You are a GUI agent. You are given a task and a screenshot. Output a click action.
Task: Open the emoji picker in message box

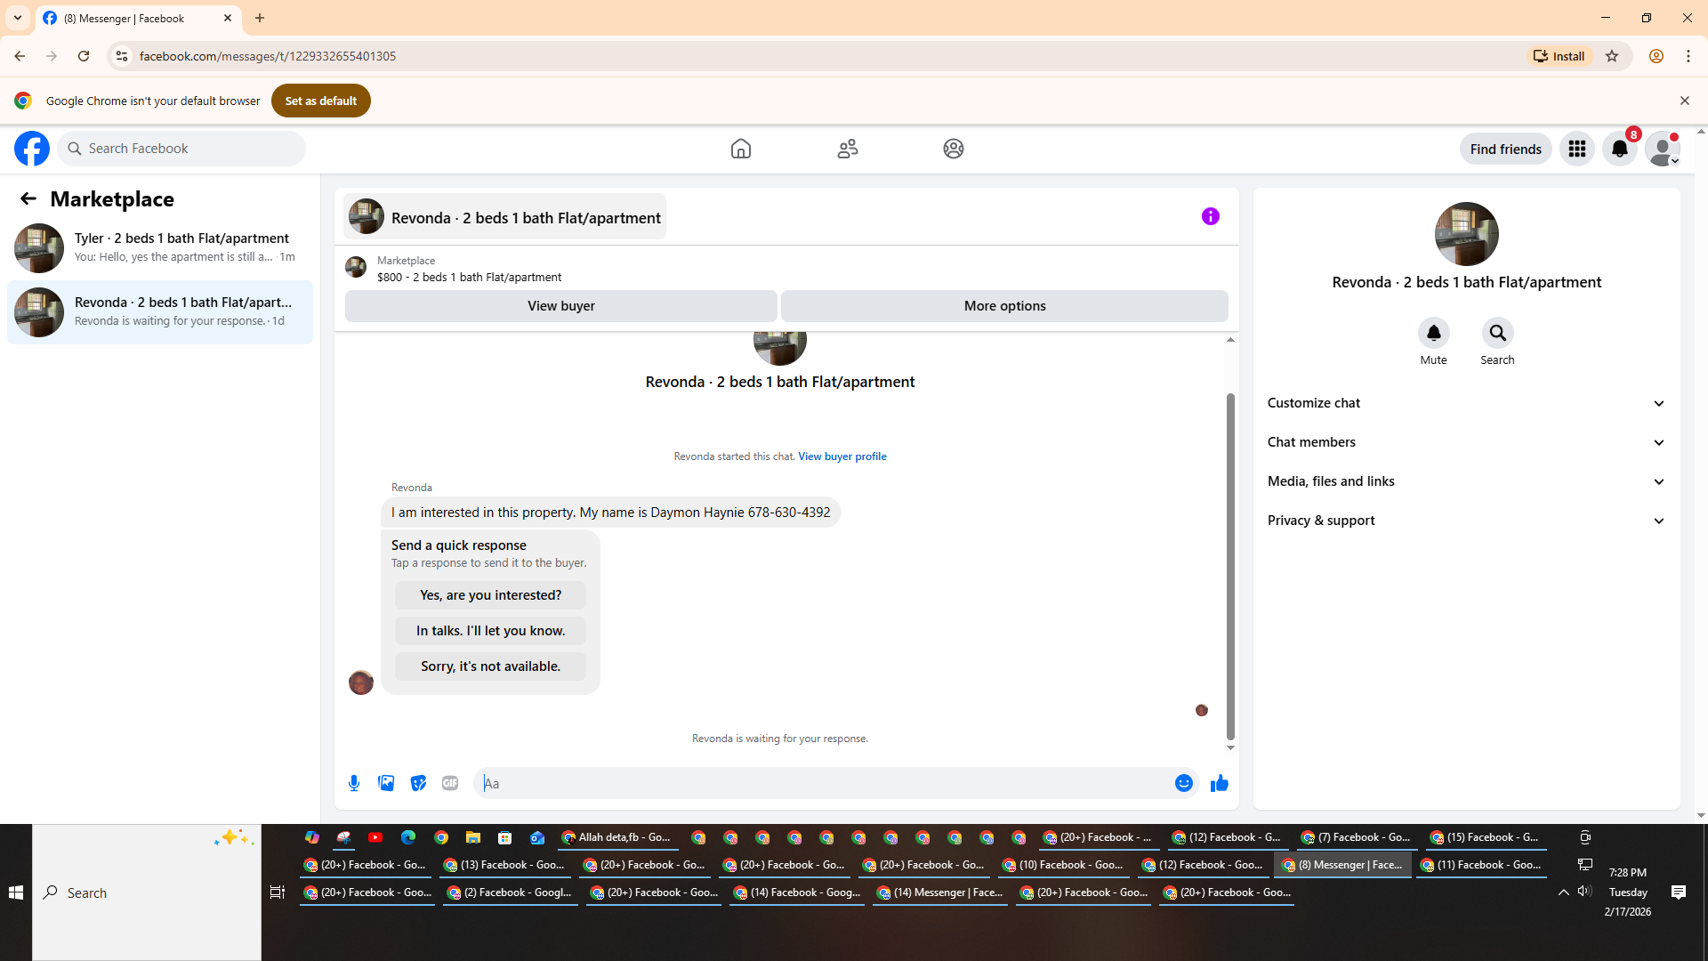(1183, 783)
